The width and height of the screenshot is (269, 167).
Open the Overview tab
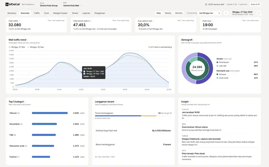click(x=25, y=13)
